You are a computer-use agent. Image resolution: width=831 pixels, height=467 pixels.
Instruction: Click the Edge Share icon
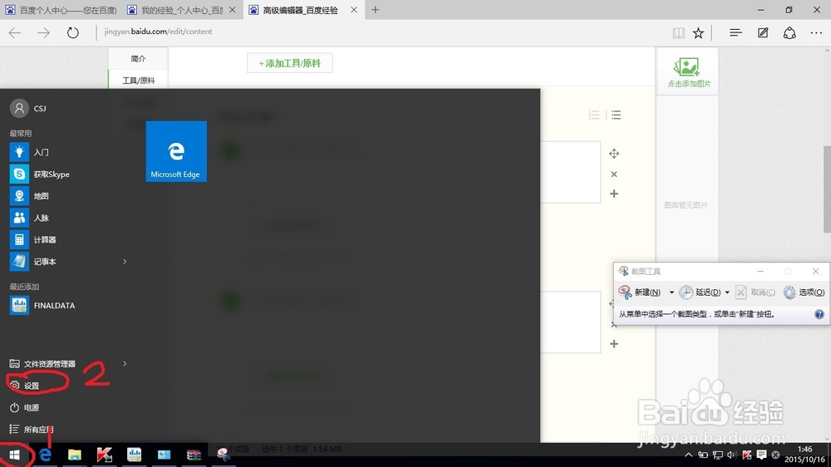[x=789, y=33]
